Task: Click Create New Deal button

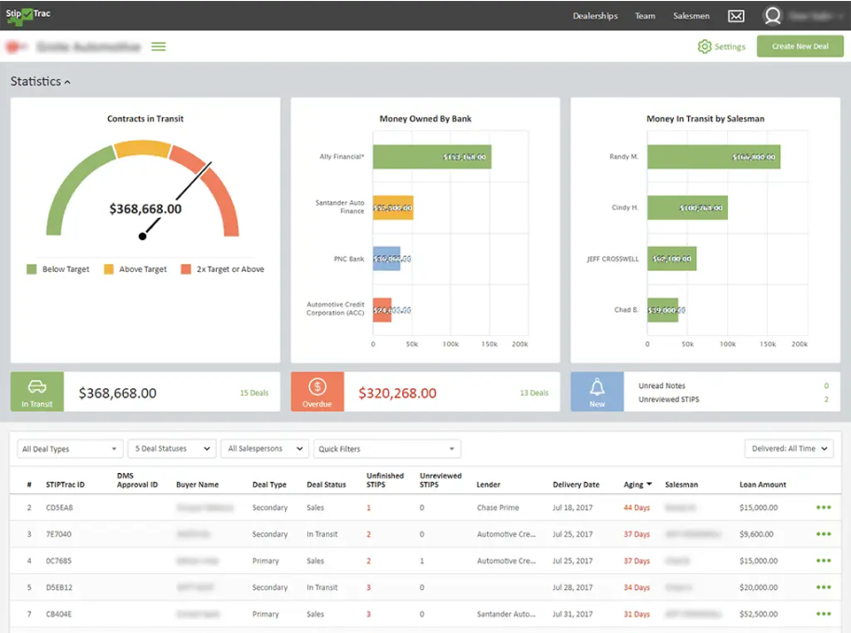Action: (x=800, y=47)
